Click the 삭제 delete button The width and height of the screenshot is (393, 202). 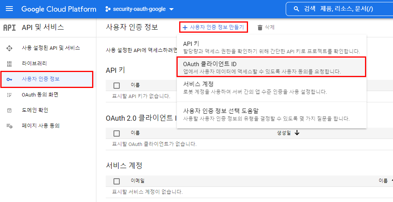[x=266, y=28]
